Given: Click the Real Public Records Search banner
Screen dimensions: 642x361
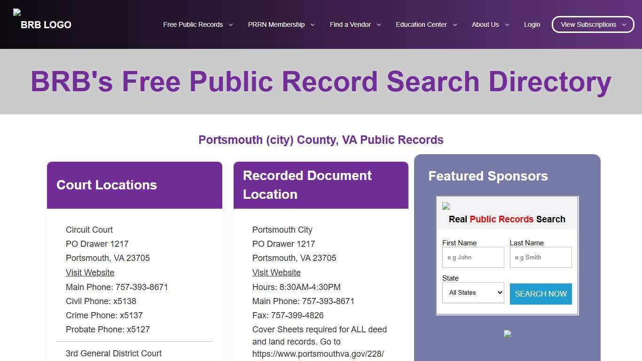Looking at the screenshot, I should pyautogui.click(x=506, y=219).
